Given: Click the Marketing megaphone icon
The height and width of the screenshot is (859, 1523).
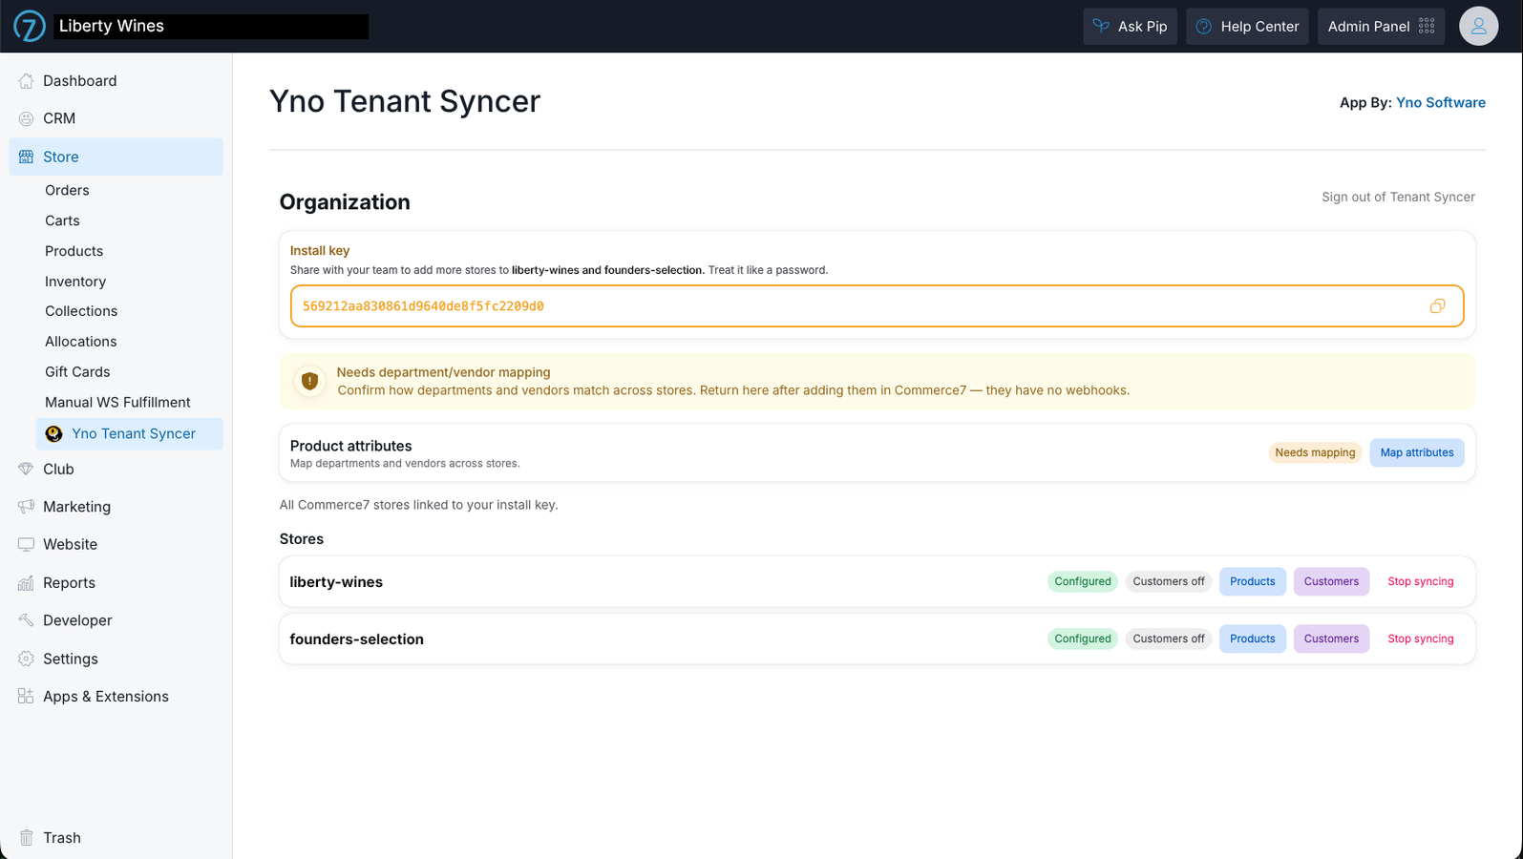Looking at the screenshot, I should click(26, 507).
